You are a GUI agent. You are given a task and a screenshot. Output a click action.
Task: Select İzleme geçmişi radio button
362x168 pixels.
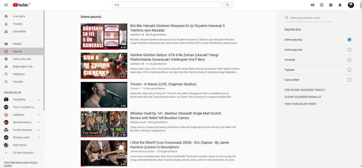point(349,40)
